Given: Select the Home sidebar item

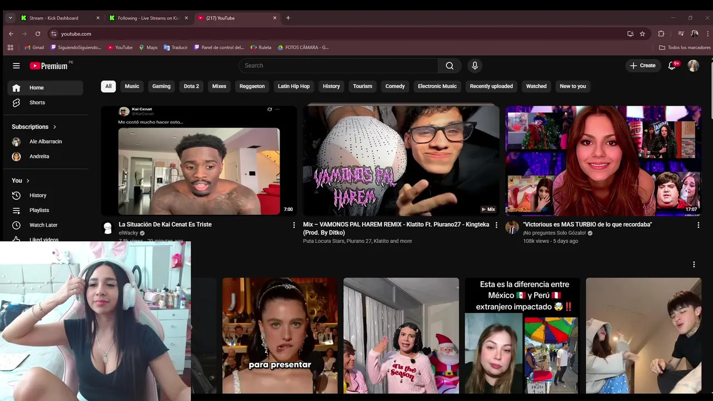Looking at the screenshot, I should click(x=45, y=87).
